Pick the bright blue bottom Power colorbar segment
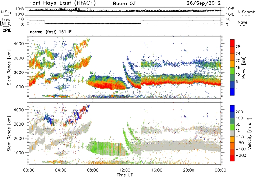This screenshot has height=177, width=255. pyautogui.click(x=232, y=92)
